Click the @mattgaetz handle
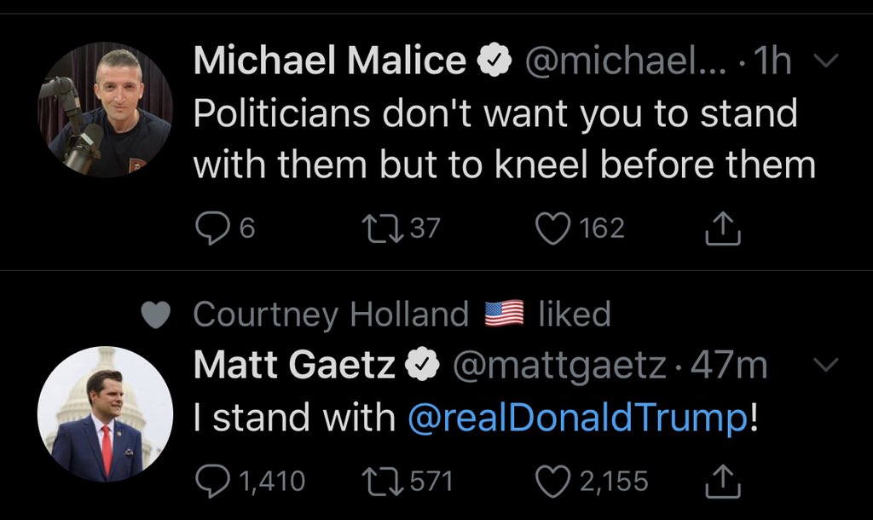The width and height of the screenshot is (873, 520). click(558, 366)
